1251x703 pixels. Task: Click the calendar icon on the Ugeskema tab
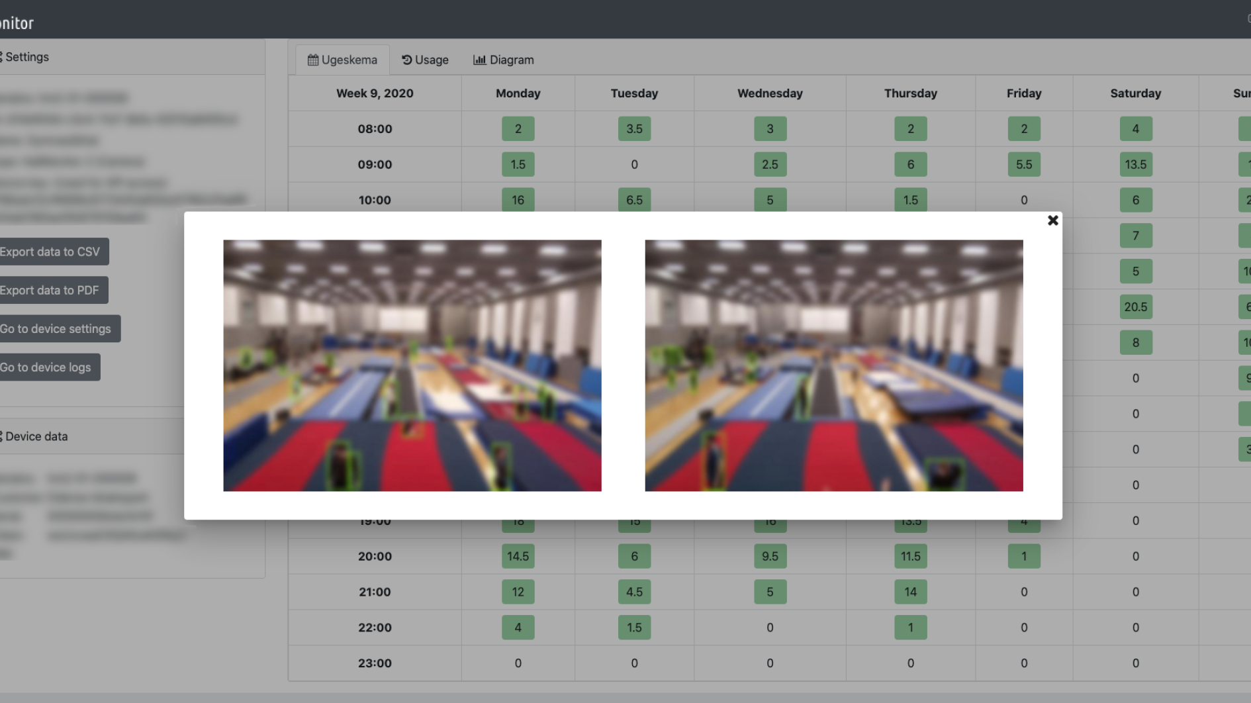[x=313, y=60]
